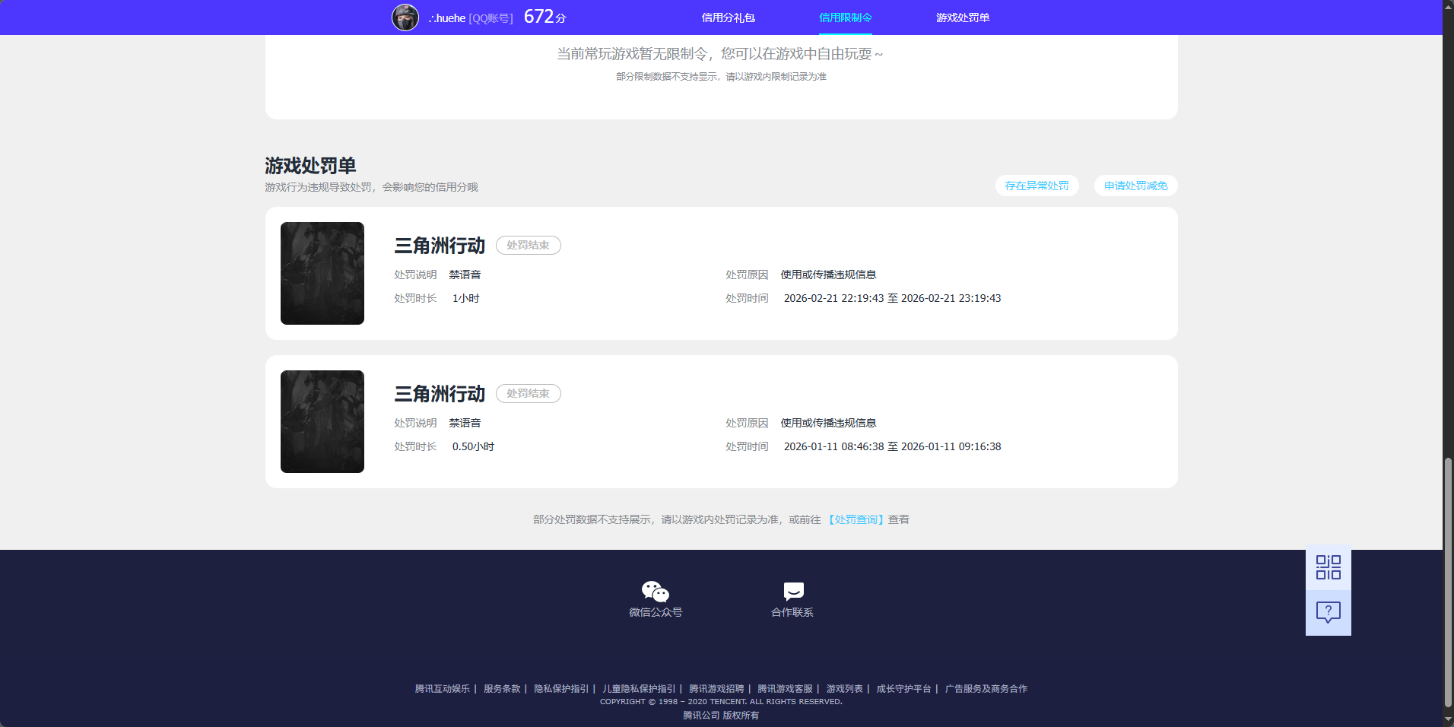The image size is (1454, 727).
Task: Open the WeChat 微信公众号 icon in footer
Action: [x=654, y=590]
